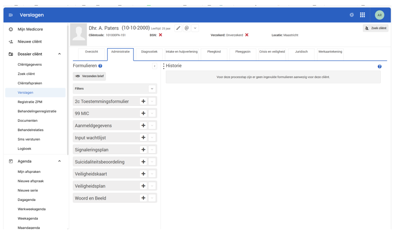
Task: Click the pencil edit icon beside client name
Action: tap(178, 28)
